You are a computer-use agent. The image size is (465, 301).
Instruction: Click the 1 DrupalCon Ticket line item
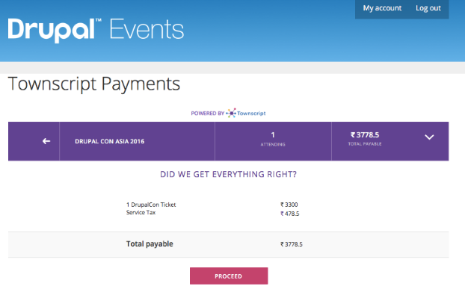[151, 205]
